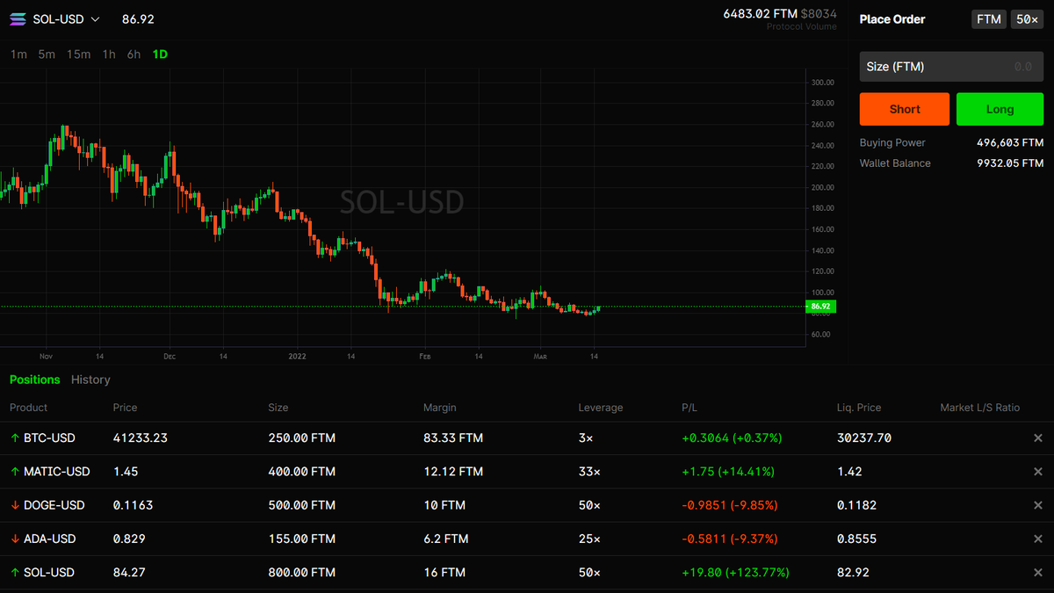
Task: Switch to the Positions tab
Action: [x=35, y=380]
